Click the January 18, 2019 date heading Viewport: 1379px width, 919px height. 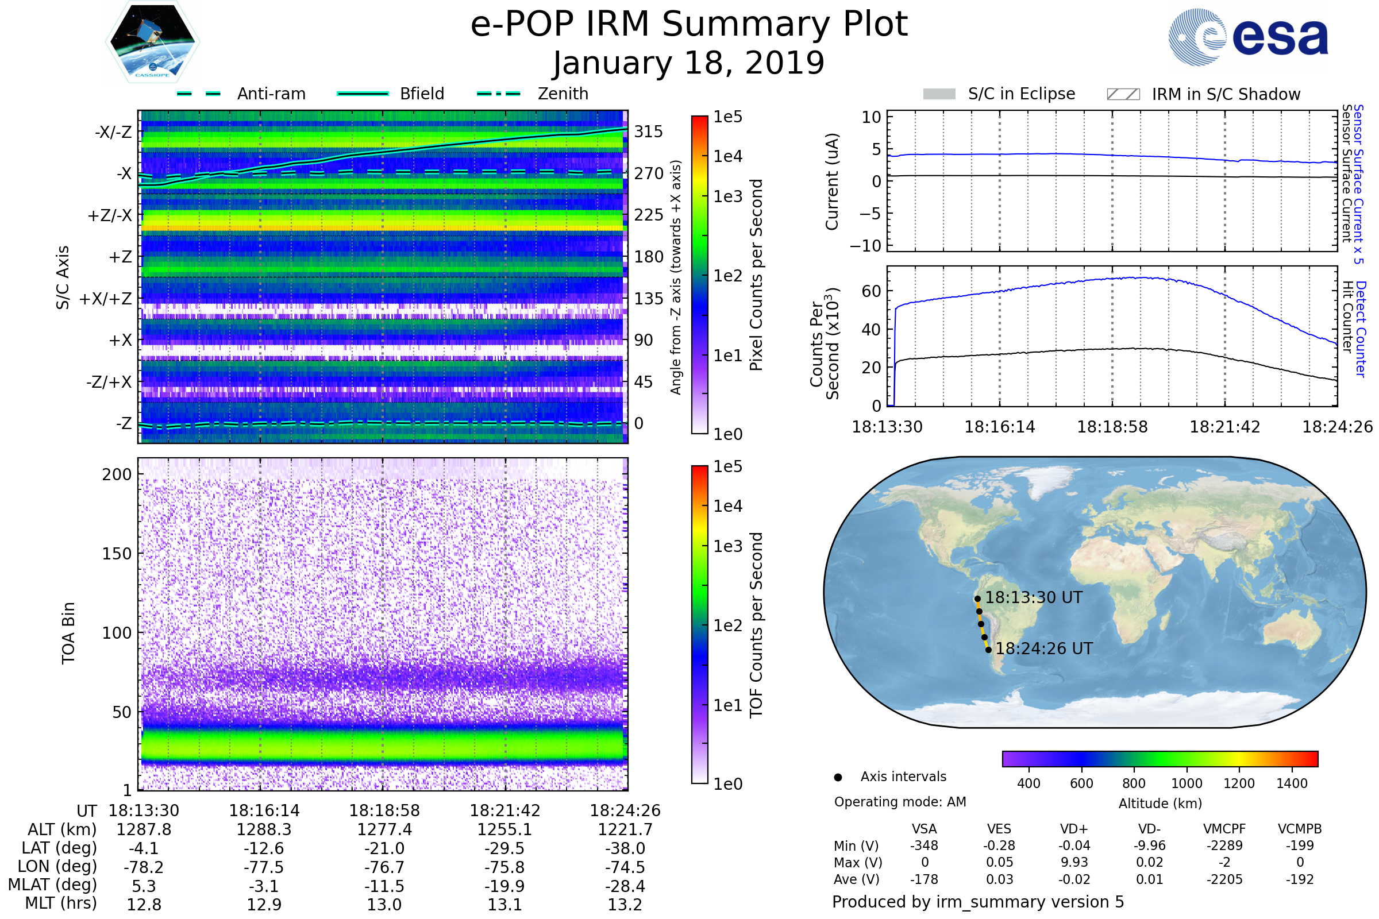pyautogui.click(x=689, y=63)
